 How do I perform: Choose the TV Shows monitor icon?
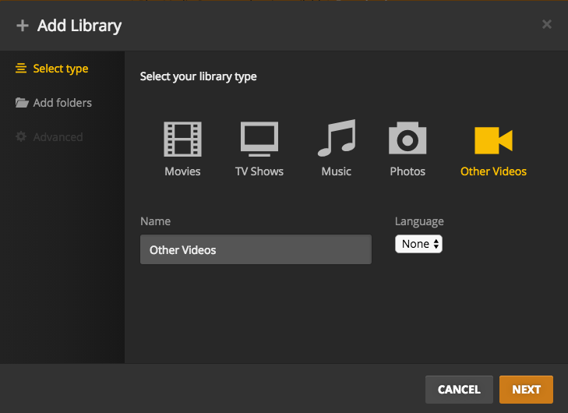259,139
